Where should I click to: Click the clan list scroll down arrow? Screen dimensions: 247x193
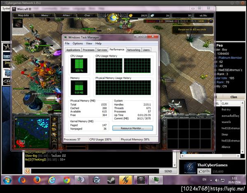(242, 151)
